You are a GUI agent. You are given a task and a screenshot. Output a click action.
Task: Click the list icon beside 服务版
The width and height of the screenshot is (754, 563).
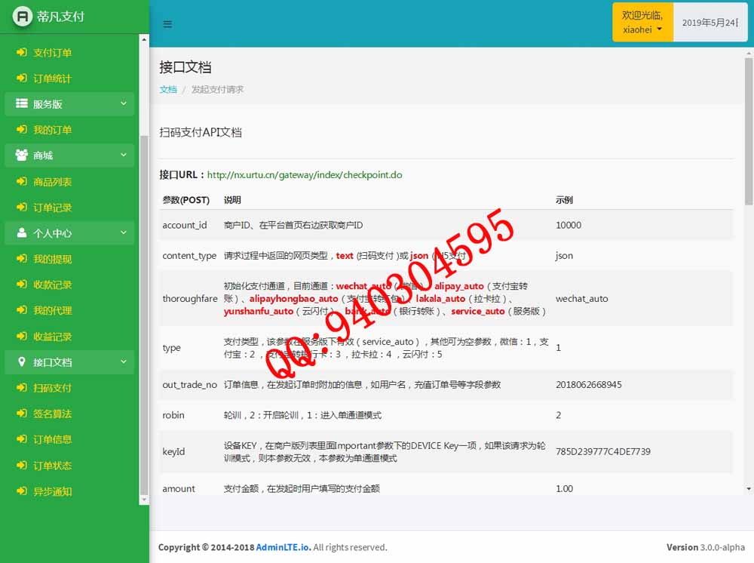click(x=21, y=104)
